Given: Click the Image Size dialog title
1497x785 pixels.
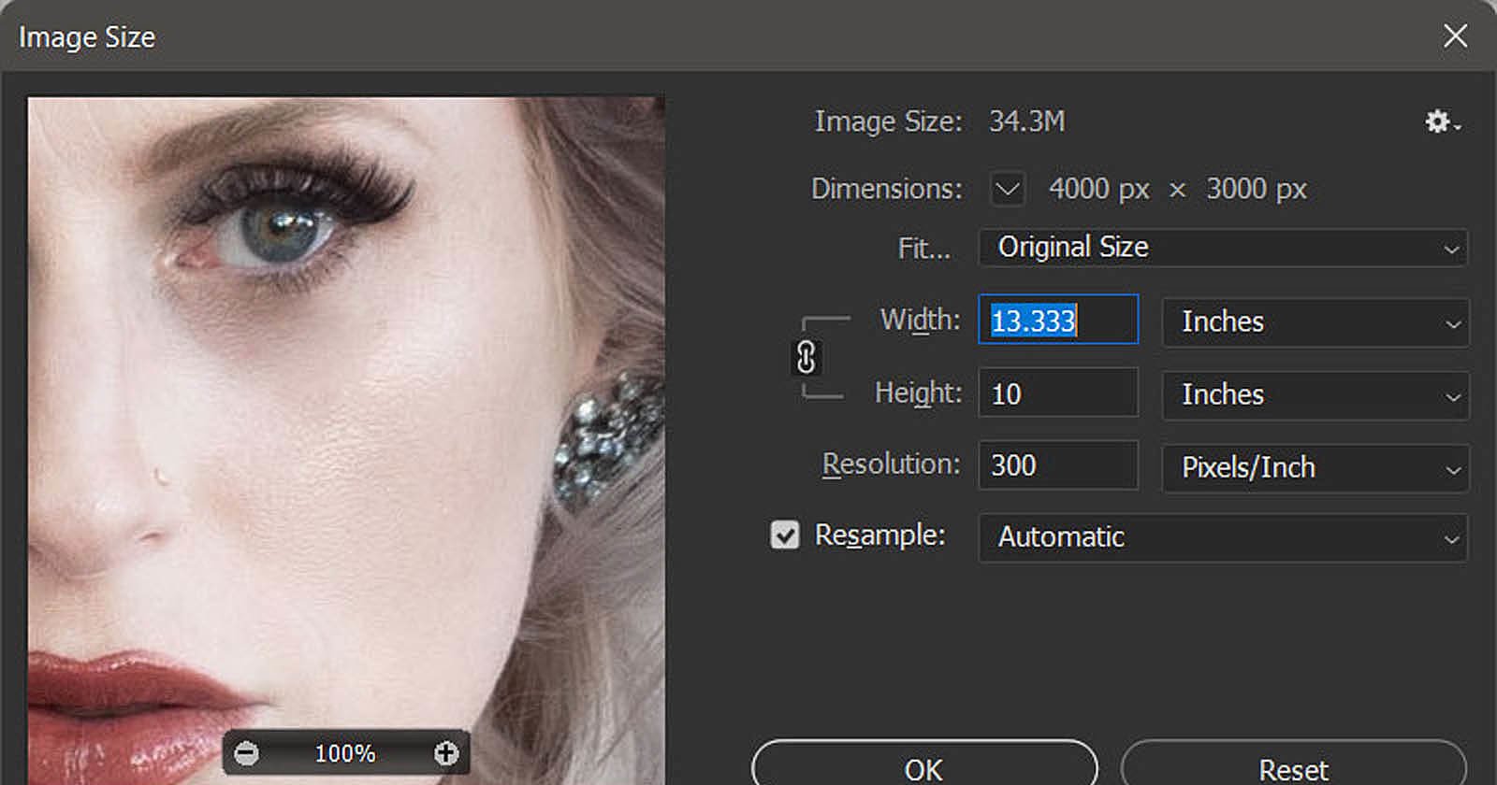Looking at the screenshot, I should [x=87, y=37].
